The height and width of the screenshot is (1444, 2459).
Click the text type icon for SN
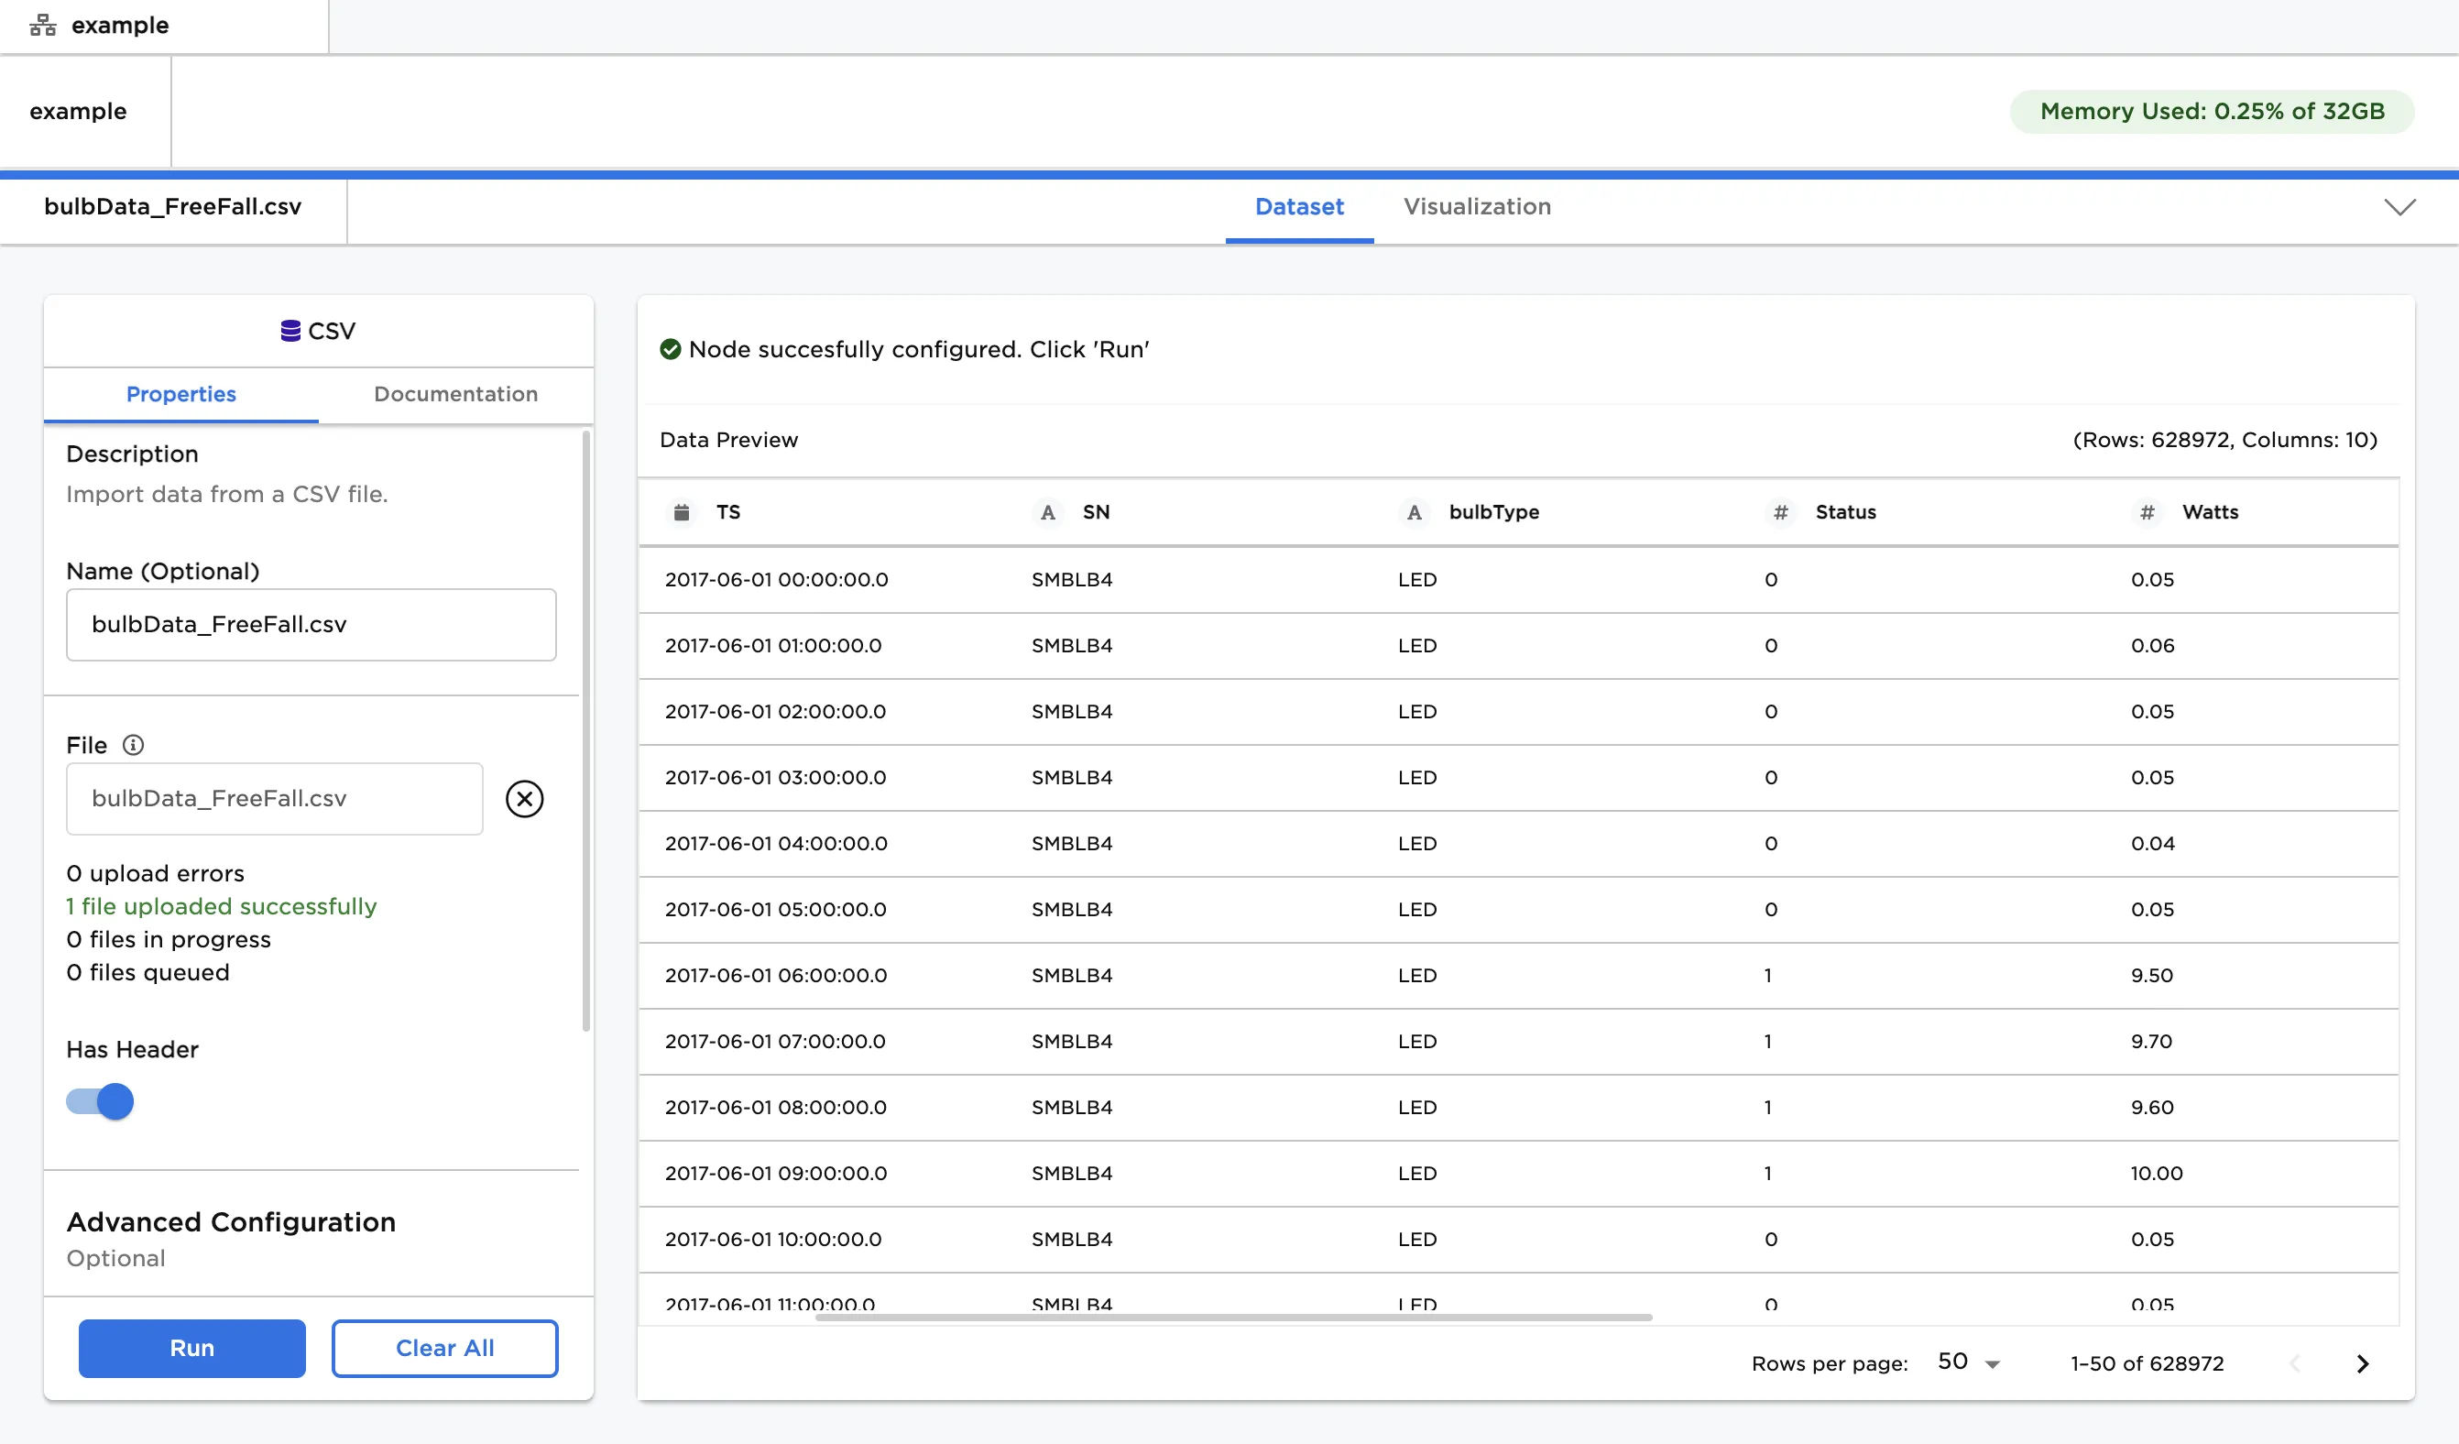1048,512
